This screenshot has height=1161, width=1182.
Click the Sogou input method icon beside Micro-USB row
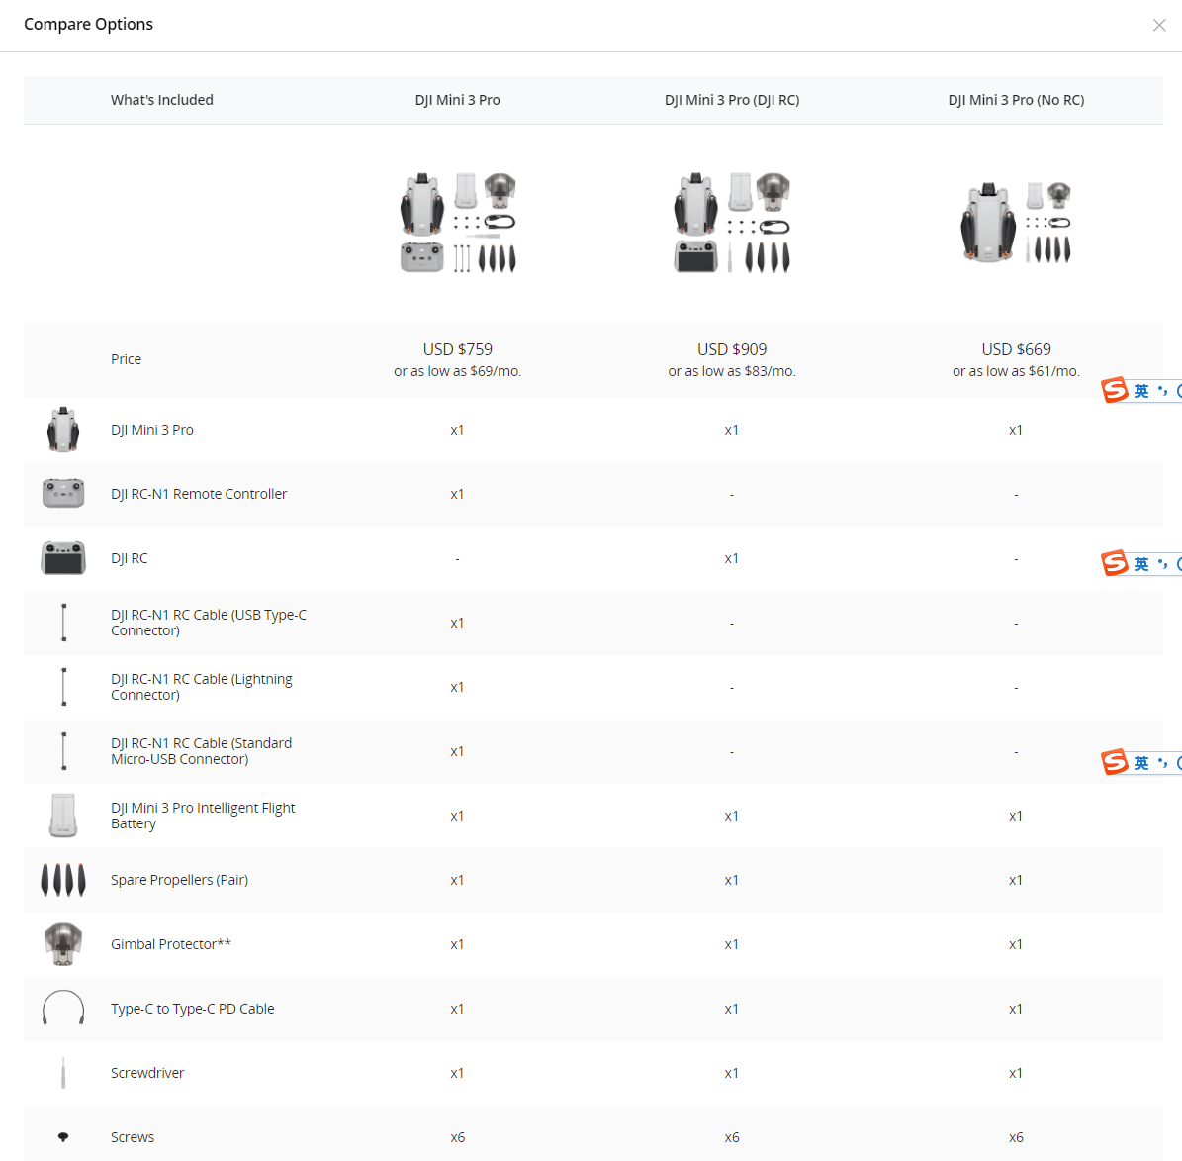1115,762
